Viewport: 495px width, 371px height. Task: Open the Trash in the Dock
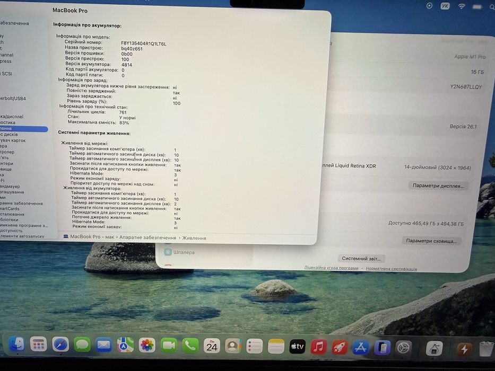click(486, 350)
